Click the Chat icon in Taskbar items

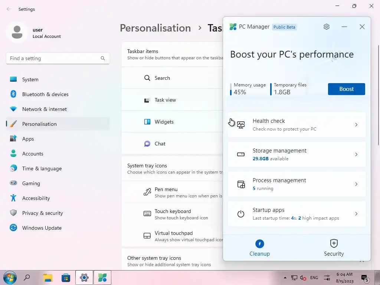pyautogui.click(x=147, y=144)
